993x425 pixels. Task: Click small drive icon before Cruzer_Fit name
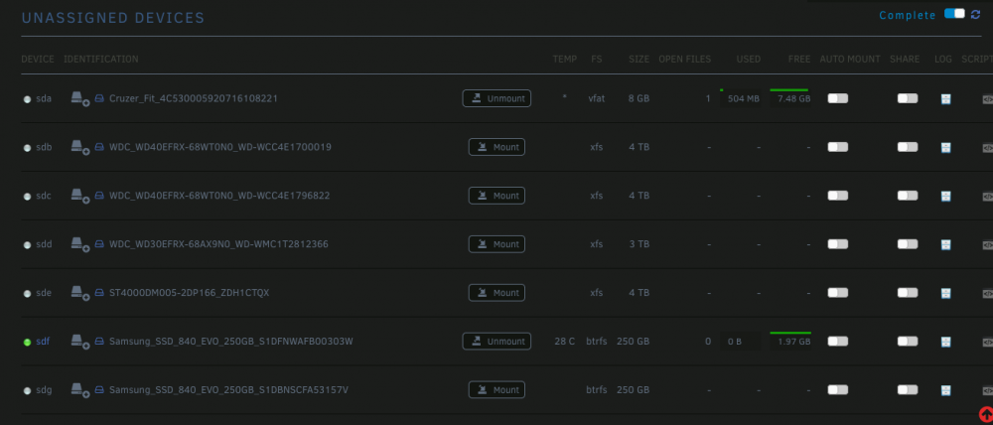pos(99,99)
